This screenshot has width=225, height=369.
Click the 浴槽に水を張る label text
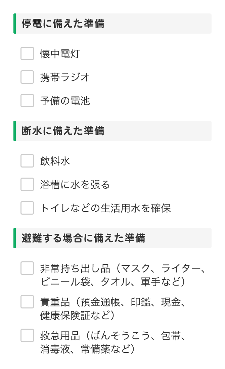75,185
